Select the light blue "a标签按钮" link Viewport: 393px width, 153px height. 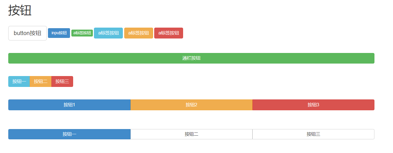coord(108,33)
